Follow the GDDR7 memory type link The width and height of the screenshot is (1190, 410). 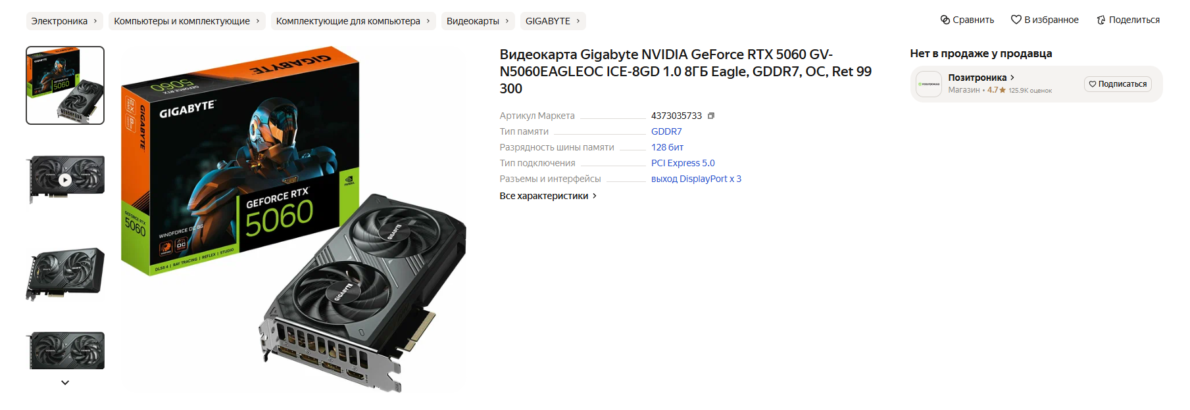click(666, 131)
